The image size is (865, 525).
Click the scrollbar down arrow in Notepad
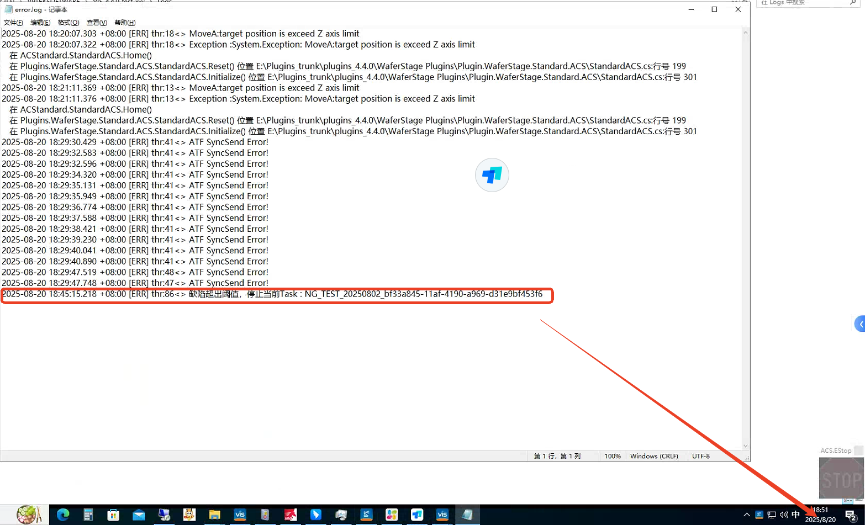pos(745,446)
